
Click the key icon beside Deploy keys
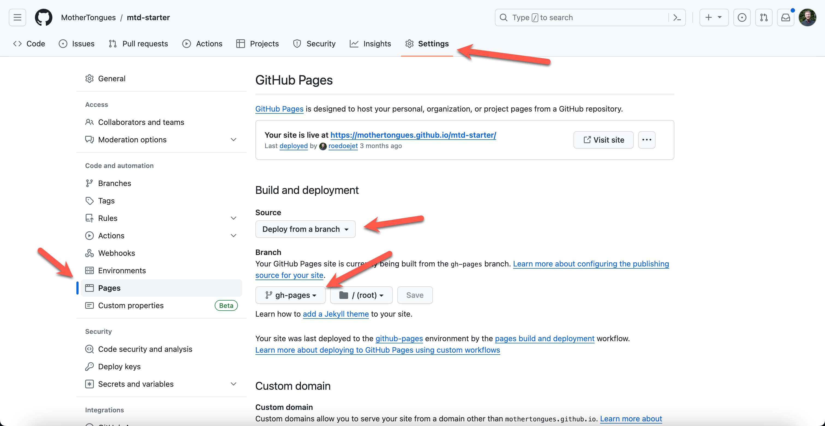pos(89,367)
